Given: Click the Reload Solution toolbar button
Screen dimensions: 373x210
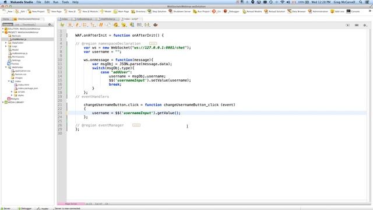Looking at the screenshot, I should click(275, 12).
